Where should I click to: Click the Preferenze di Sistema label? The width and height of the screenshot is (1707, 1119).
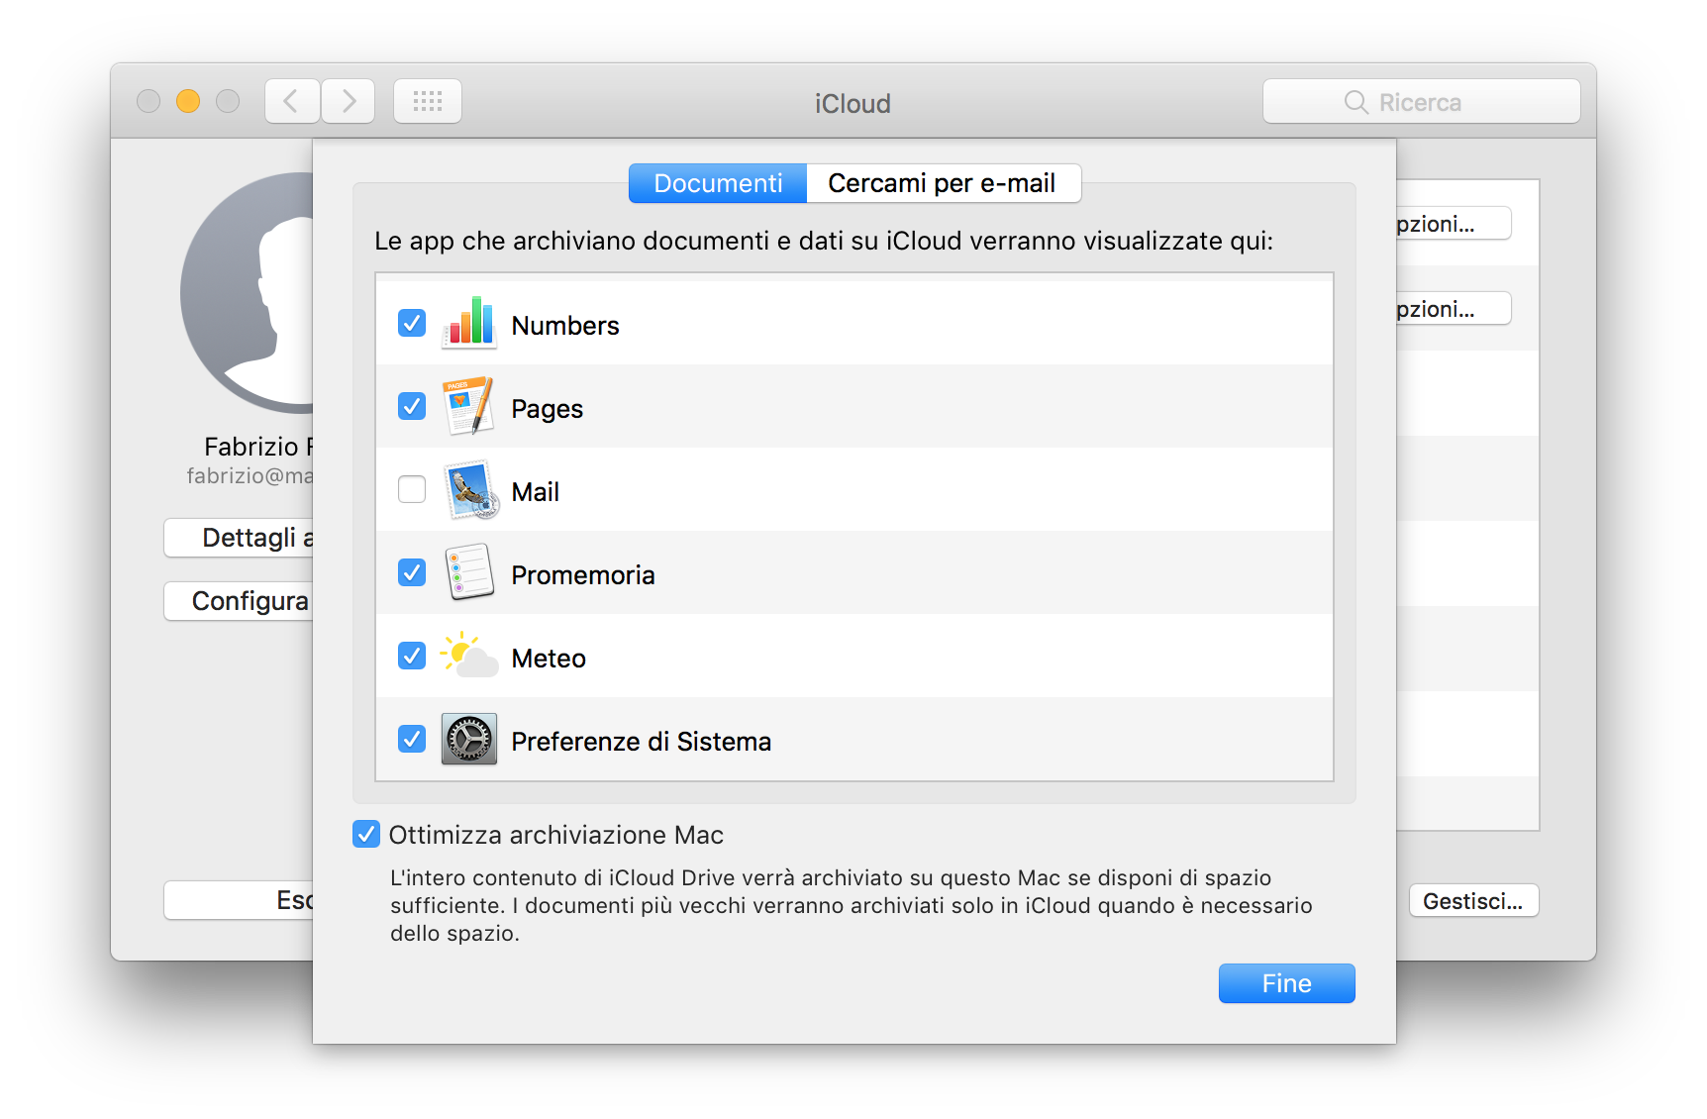(x=642, y=742)
